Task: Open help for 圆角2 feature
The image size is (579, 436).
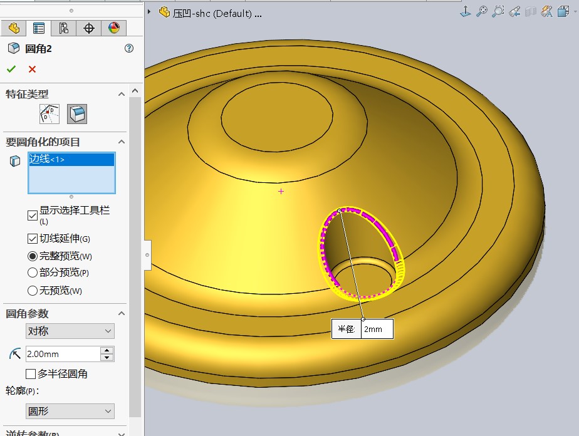Action: 129,49
